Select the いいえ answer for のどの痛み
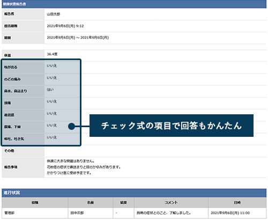Screen dimensions: 268x220 (52, 78)
